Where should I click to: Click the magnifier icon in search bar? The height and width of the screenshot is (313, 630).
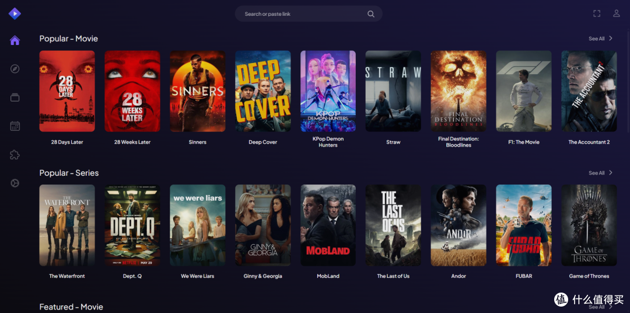(x=371, y=14)
